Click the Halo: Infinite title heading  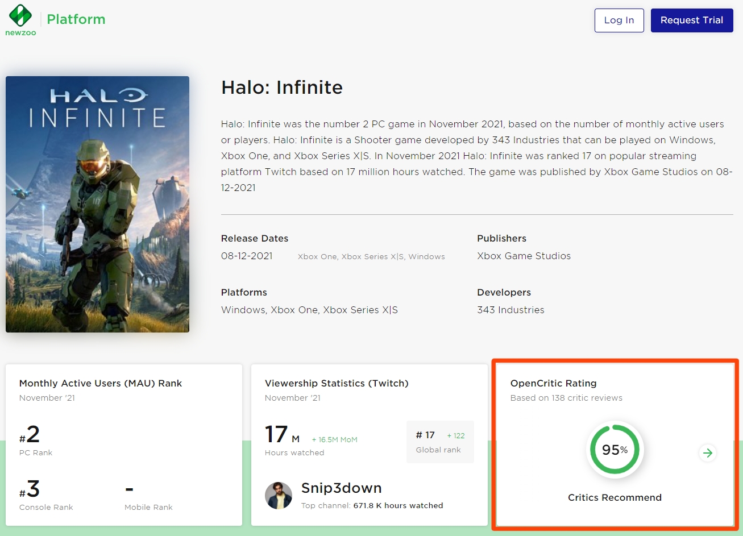tap(282, 88)
